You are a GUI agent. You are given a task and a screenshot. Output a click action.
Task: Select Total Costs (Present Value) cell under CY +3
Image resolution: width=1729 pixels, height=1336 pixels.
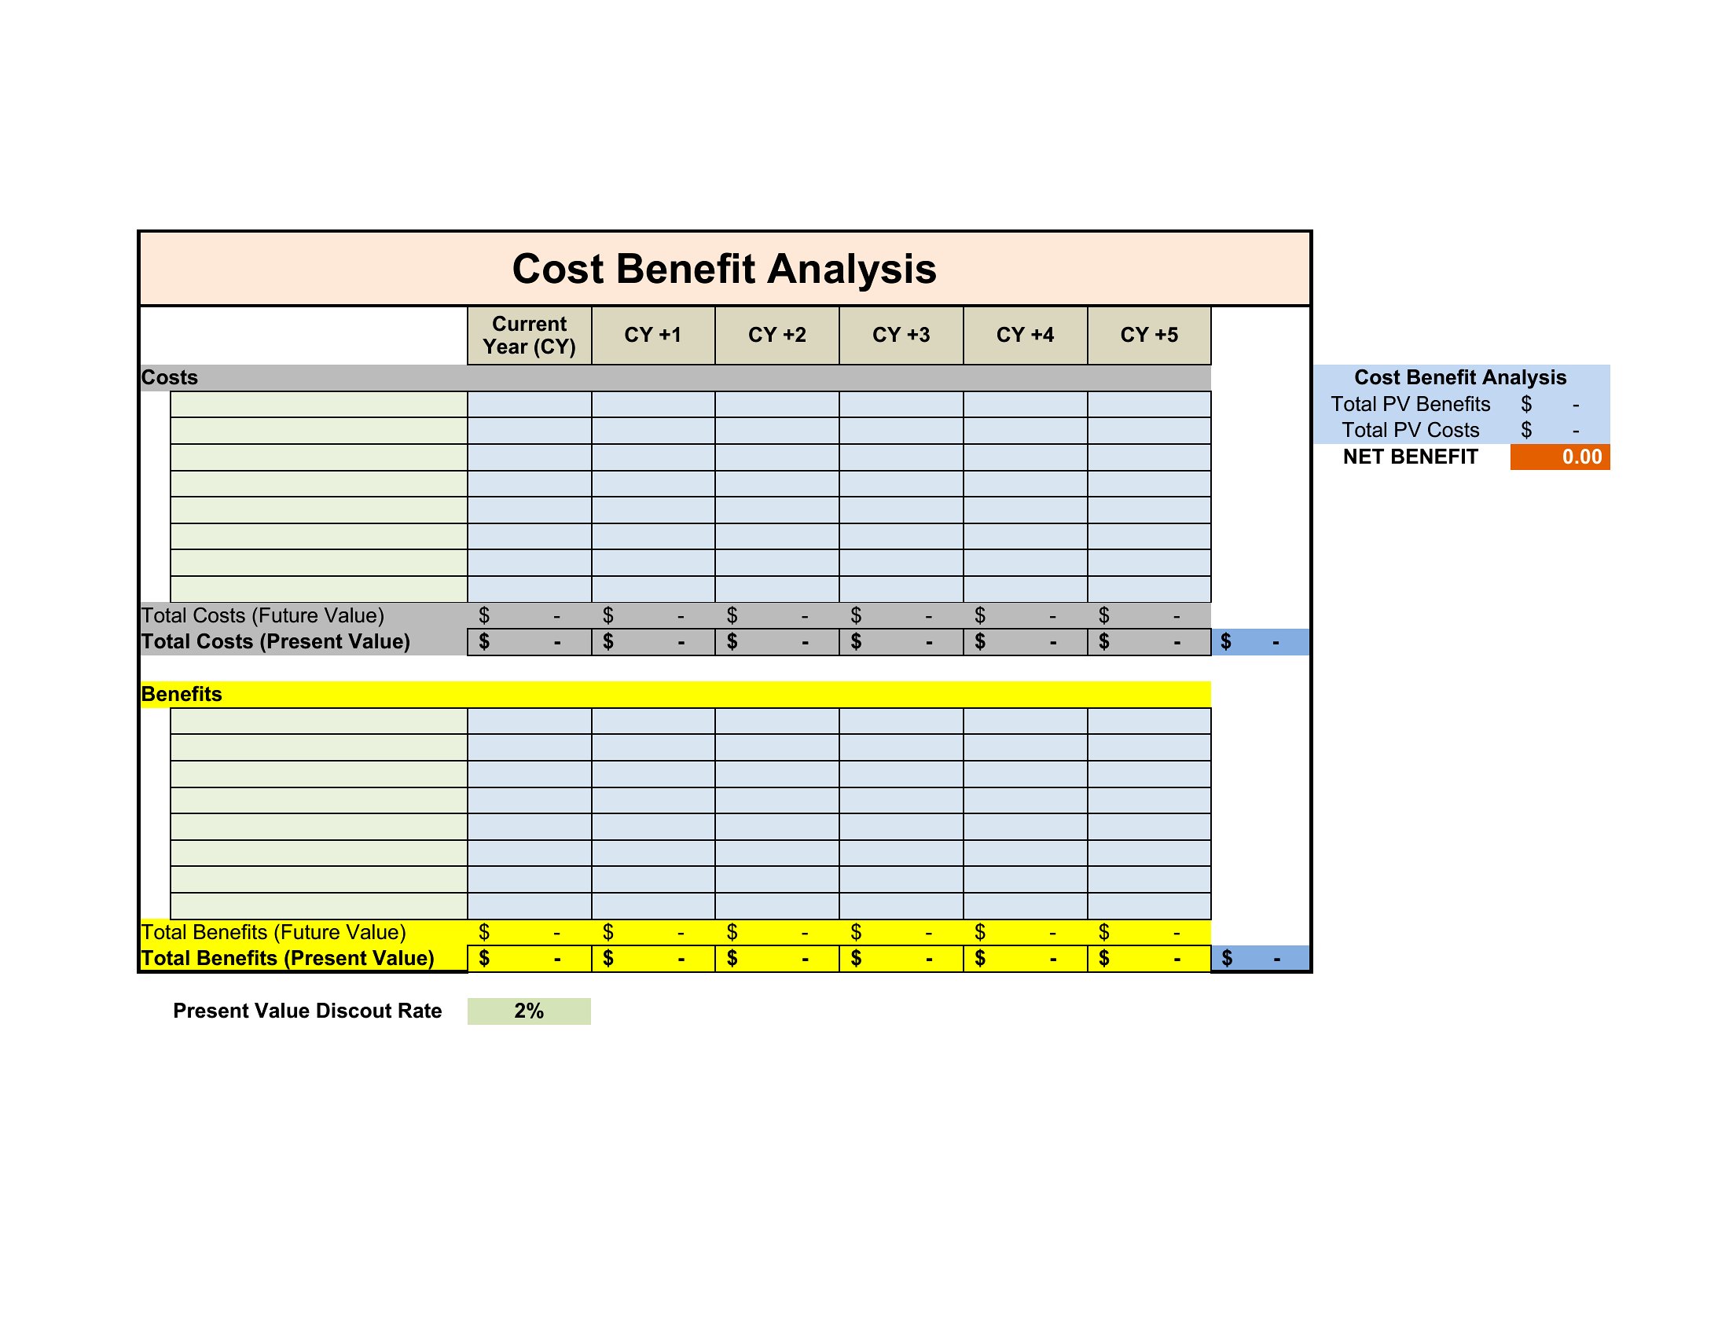pyautogui.click(x=901, y=642)
